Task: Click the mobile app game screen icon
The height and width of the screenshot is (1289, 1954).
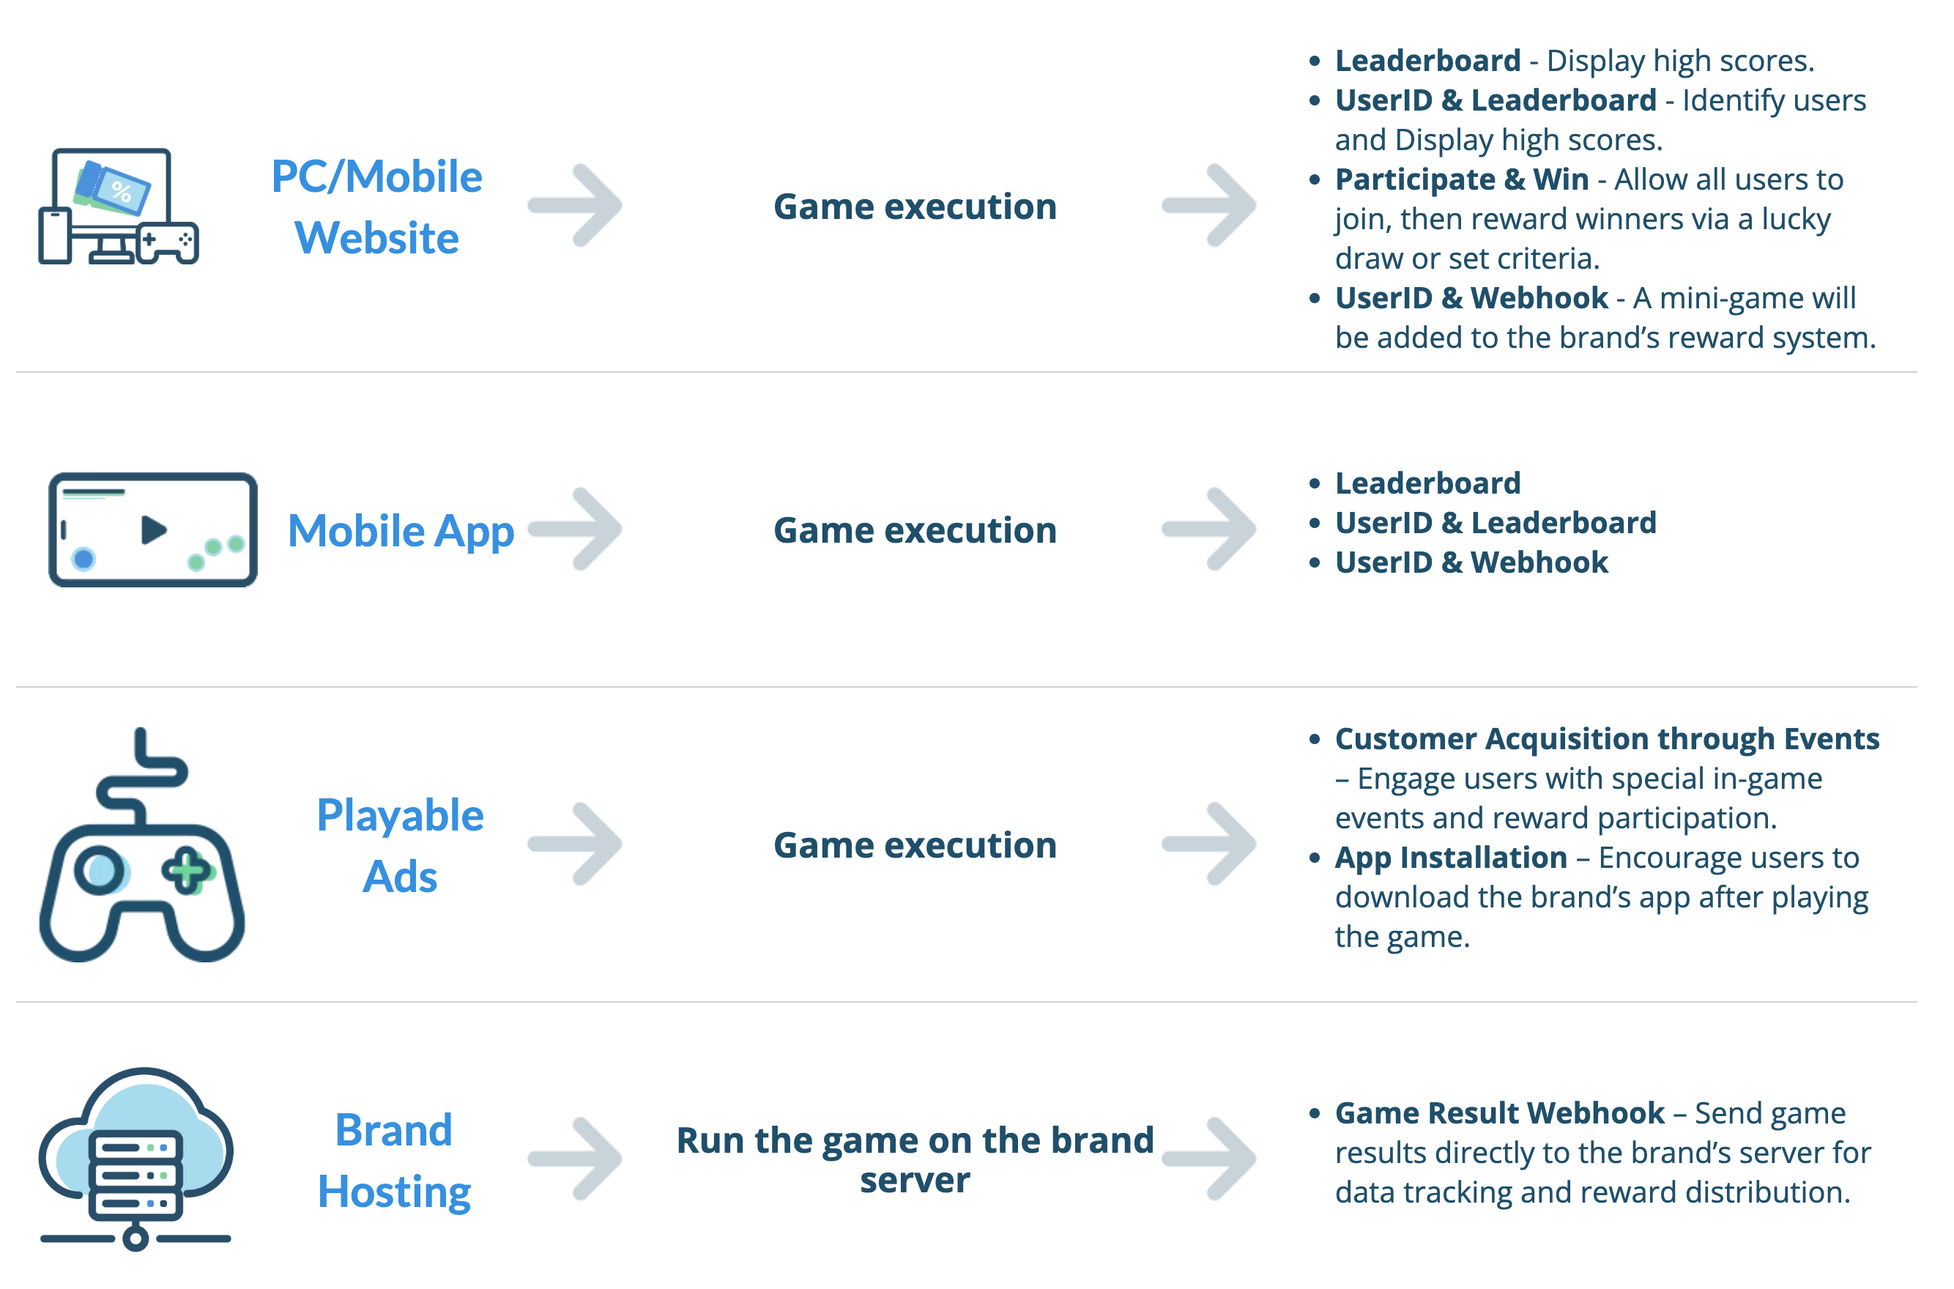Action: click(153, 530)
